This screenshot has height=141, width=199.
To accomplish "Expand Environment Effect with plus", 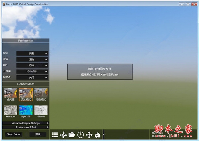I will click(48, 127).
